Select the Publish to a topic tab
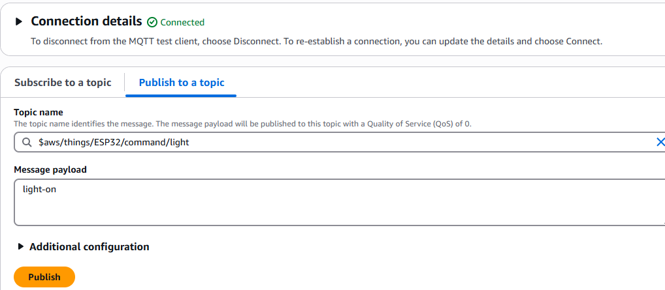 pyautogui.click(x=182, y=82)
